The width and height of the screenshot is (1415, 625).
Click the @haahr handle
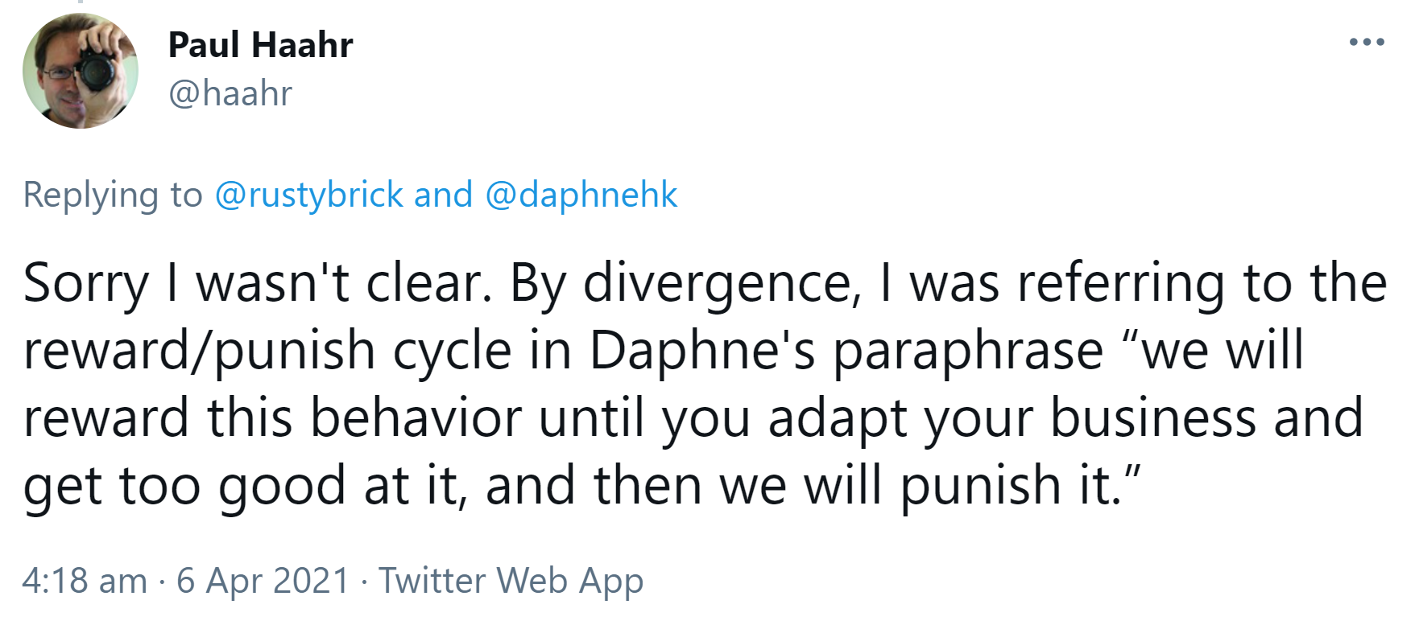coord(230,93)
